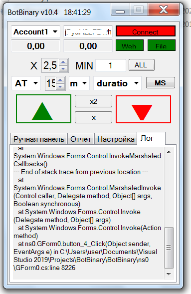Click the X multiplier 2,5 field
Image resolution: width=191 pixels, height=294 pixels.
[x=50, y=65]
